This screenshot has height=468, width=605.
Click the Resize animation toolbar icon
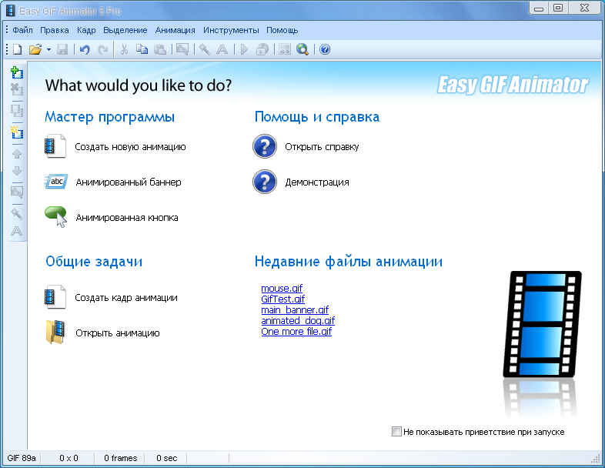click(285, 49)
